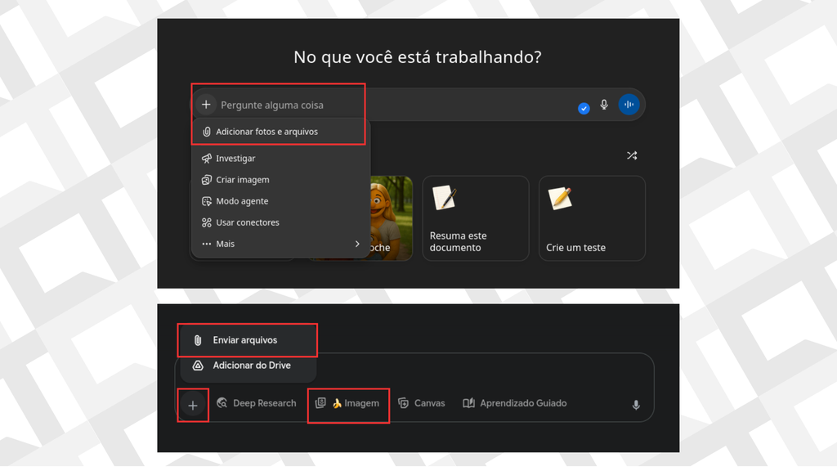Image resolution: width=837 pixels, height=471 pixels.
Task: Open Usar conectores menu entry
Action: point(247,222)
